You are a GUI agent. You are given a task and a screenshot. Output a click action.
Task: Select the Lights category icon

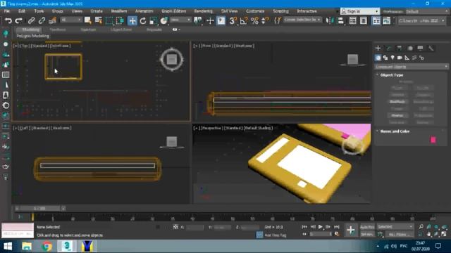pos(393,58)
